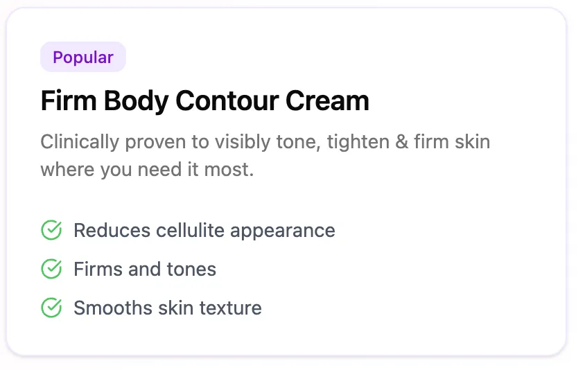Select the purple Popular badge
Screen dimensions: 585x370
[x=83, y=57]
